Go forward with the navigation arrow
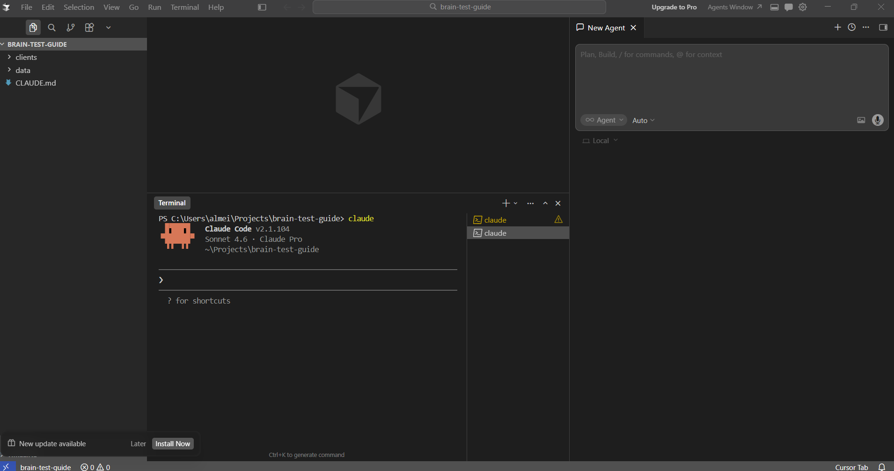Image resolution: width=894 pixels, height=471 pixels. 301,7
